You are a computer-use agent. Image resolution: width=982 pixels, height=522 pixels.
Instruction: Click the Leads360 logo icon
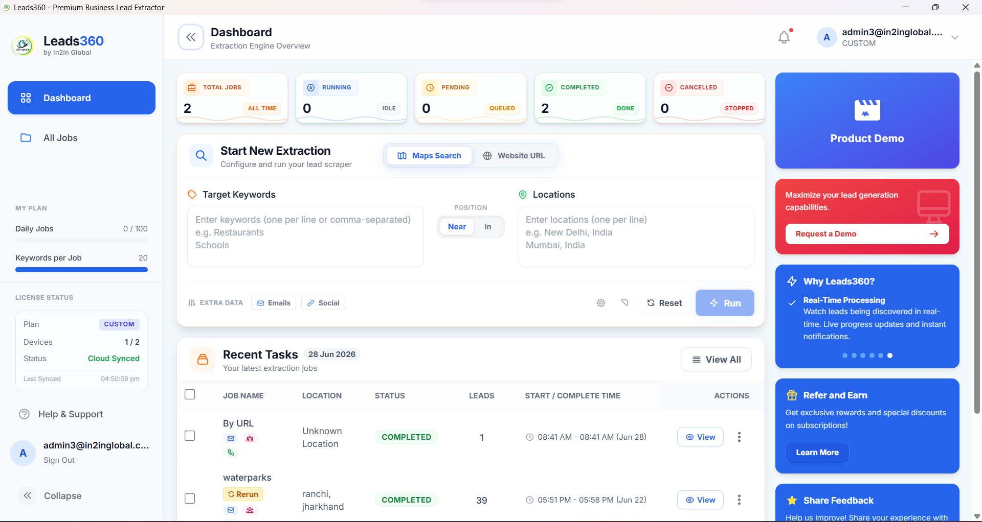(23, 45)
